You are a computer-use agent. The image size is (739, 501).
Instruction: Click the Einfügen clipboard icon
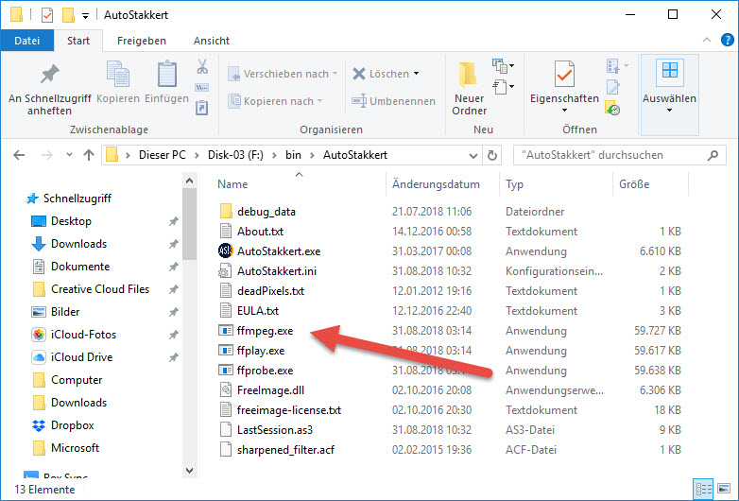point(167,76)
